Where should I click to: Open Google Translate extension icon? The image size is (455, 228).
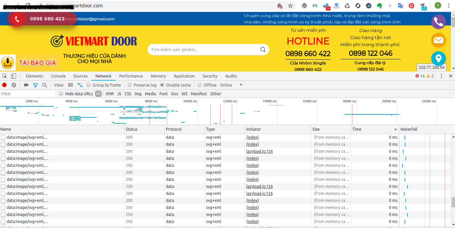(x=401, y=6)
